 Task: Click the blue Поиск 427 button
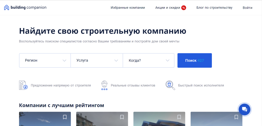pyautogui.click(x=194, y=60)
